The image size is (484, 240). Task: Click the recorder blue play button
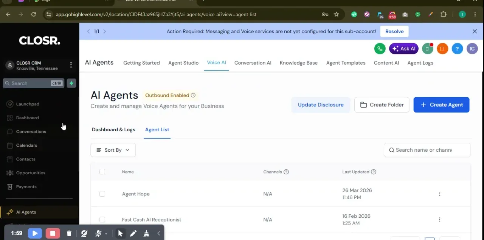tap(35, 234)
